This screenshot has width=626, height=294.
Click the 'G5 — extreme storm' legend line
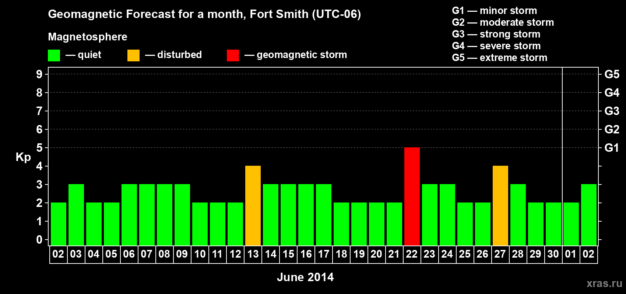pos(499,58)
